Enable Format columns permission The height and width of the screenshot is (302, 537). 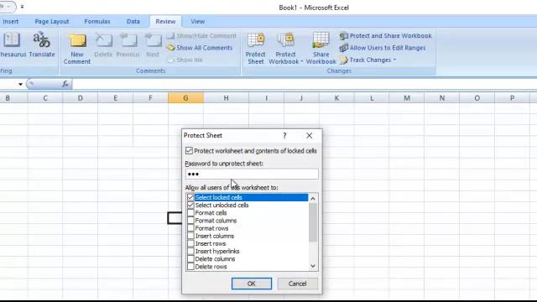190,221
